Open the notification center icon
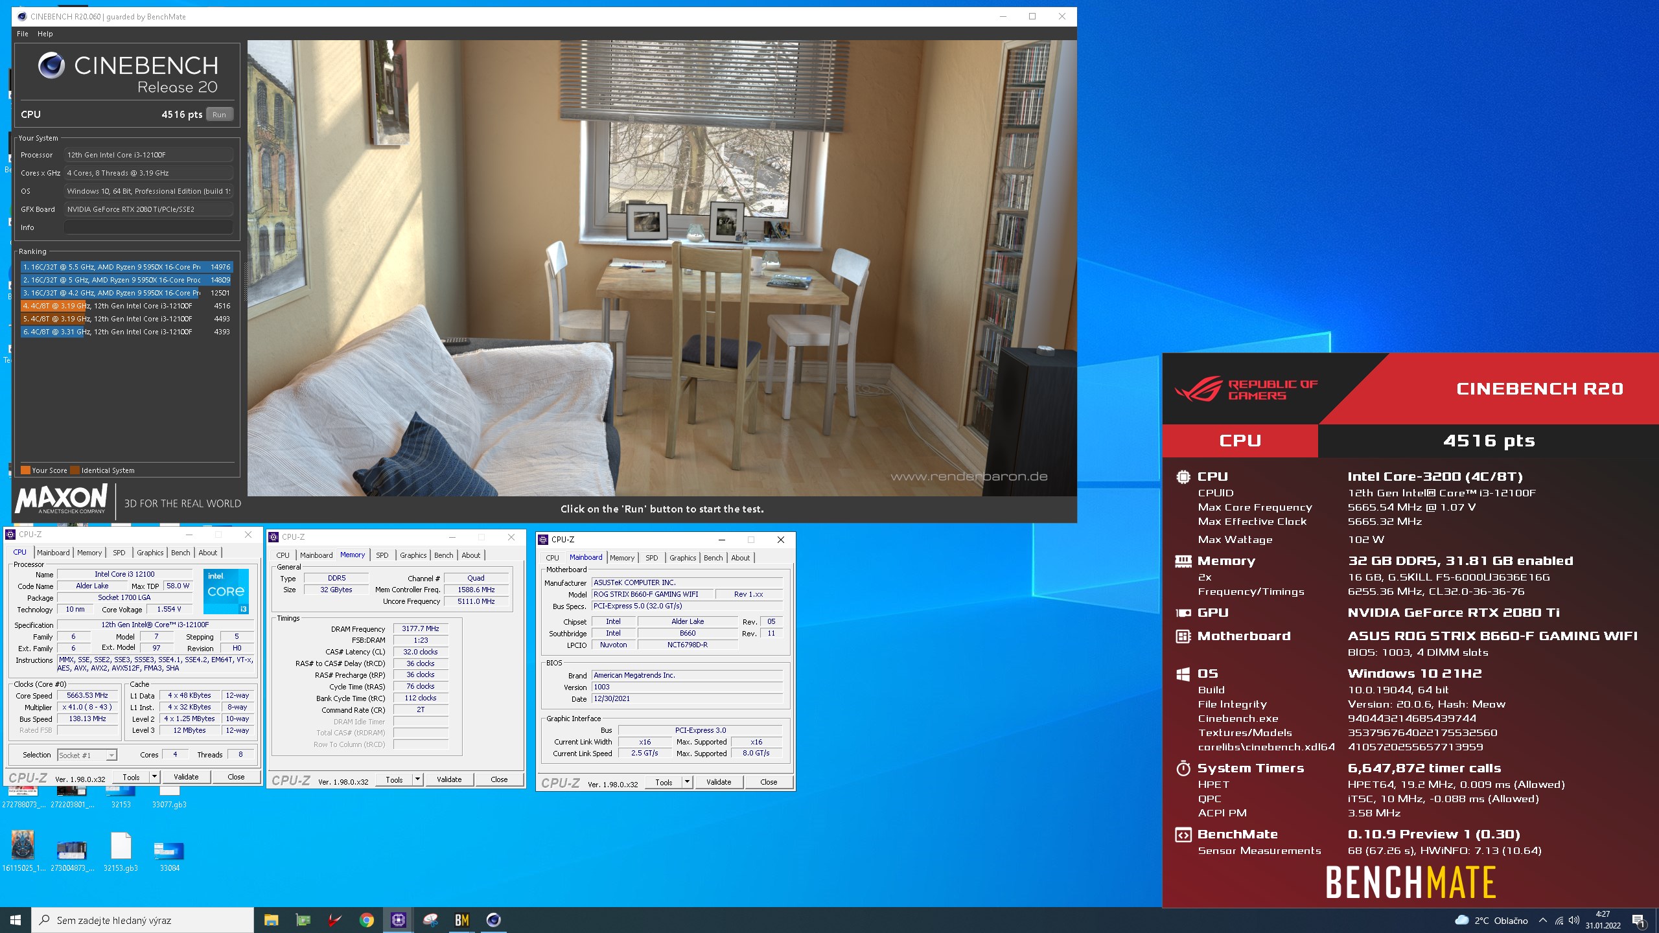 1638,920
